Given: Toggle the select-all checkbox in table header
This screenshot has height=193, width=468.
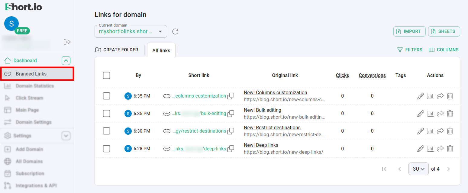Looking at the screenshot, I should pyautogui.click(x=106, y=75).
